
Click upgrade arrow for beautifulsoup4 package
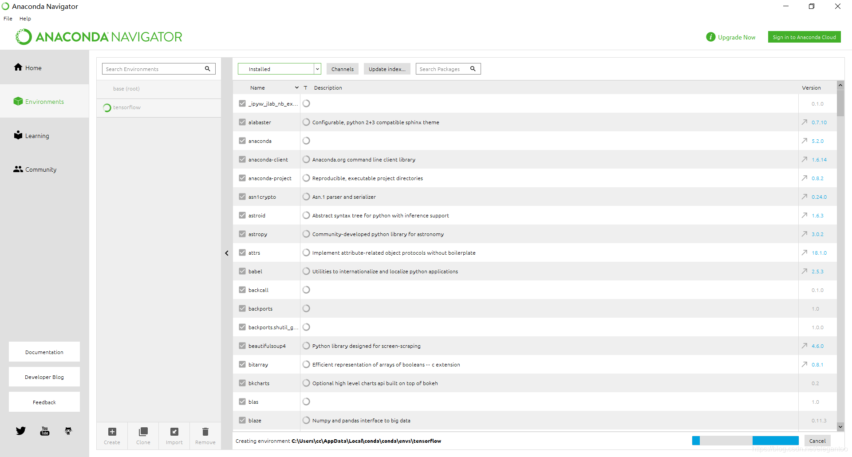805,346
